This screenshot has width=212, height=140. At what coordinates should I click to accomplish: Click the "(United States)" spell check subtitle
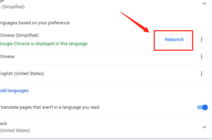pos(15,131)
